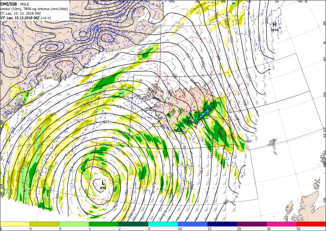Click the olive yellow legend swatch
Image resolution: width=326 pixels, height=231 pixels.
[44, 224]
